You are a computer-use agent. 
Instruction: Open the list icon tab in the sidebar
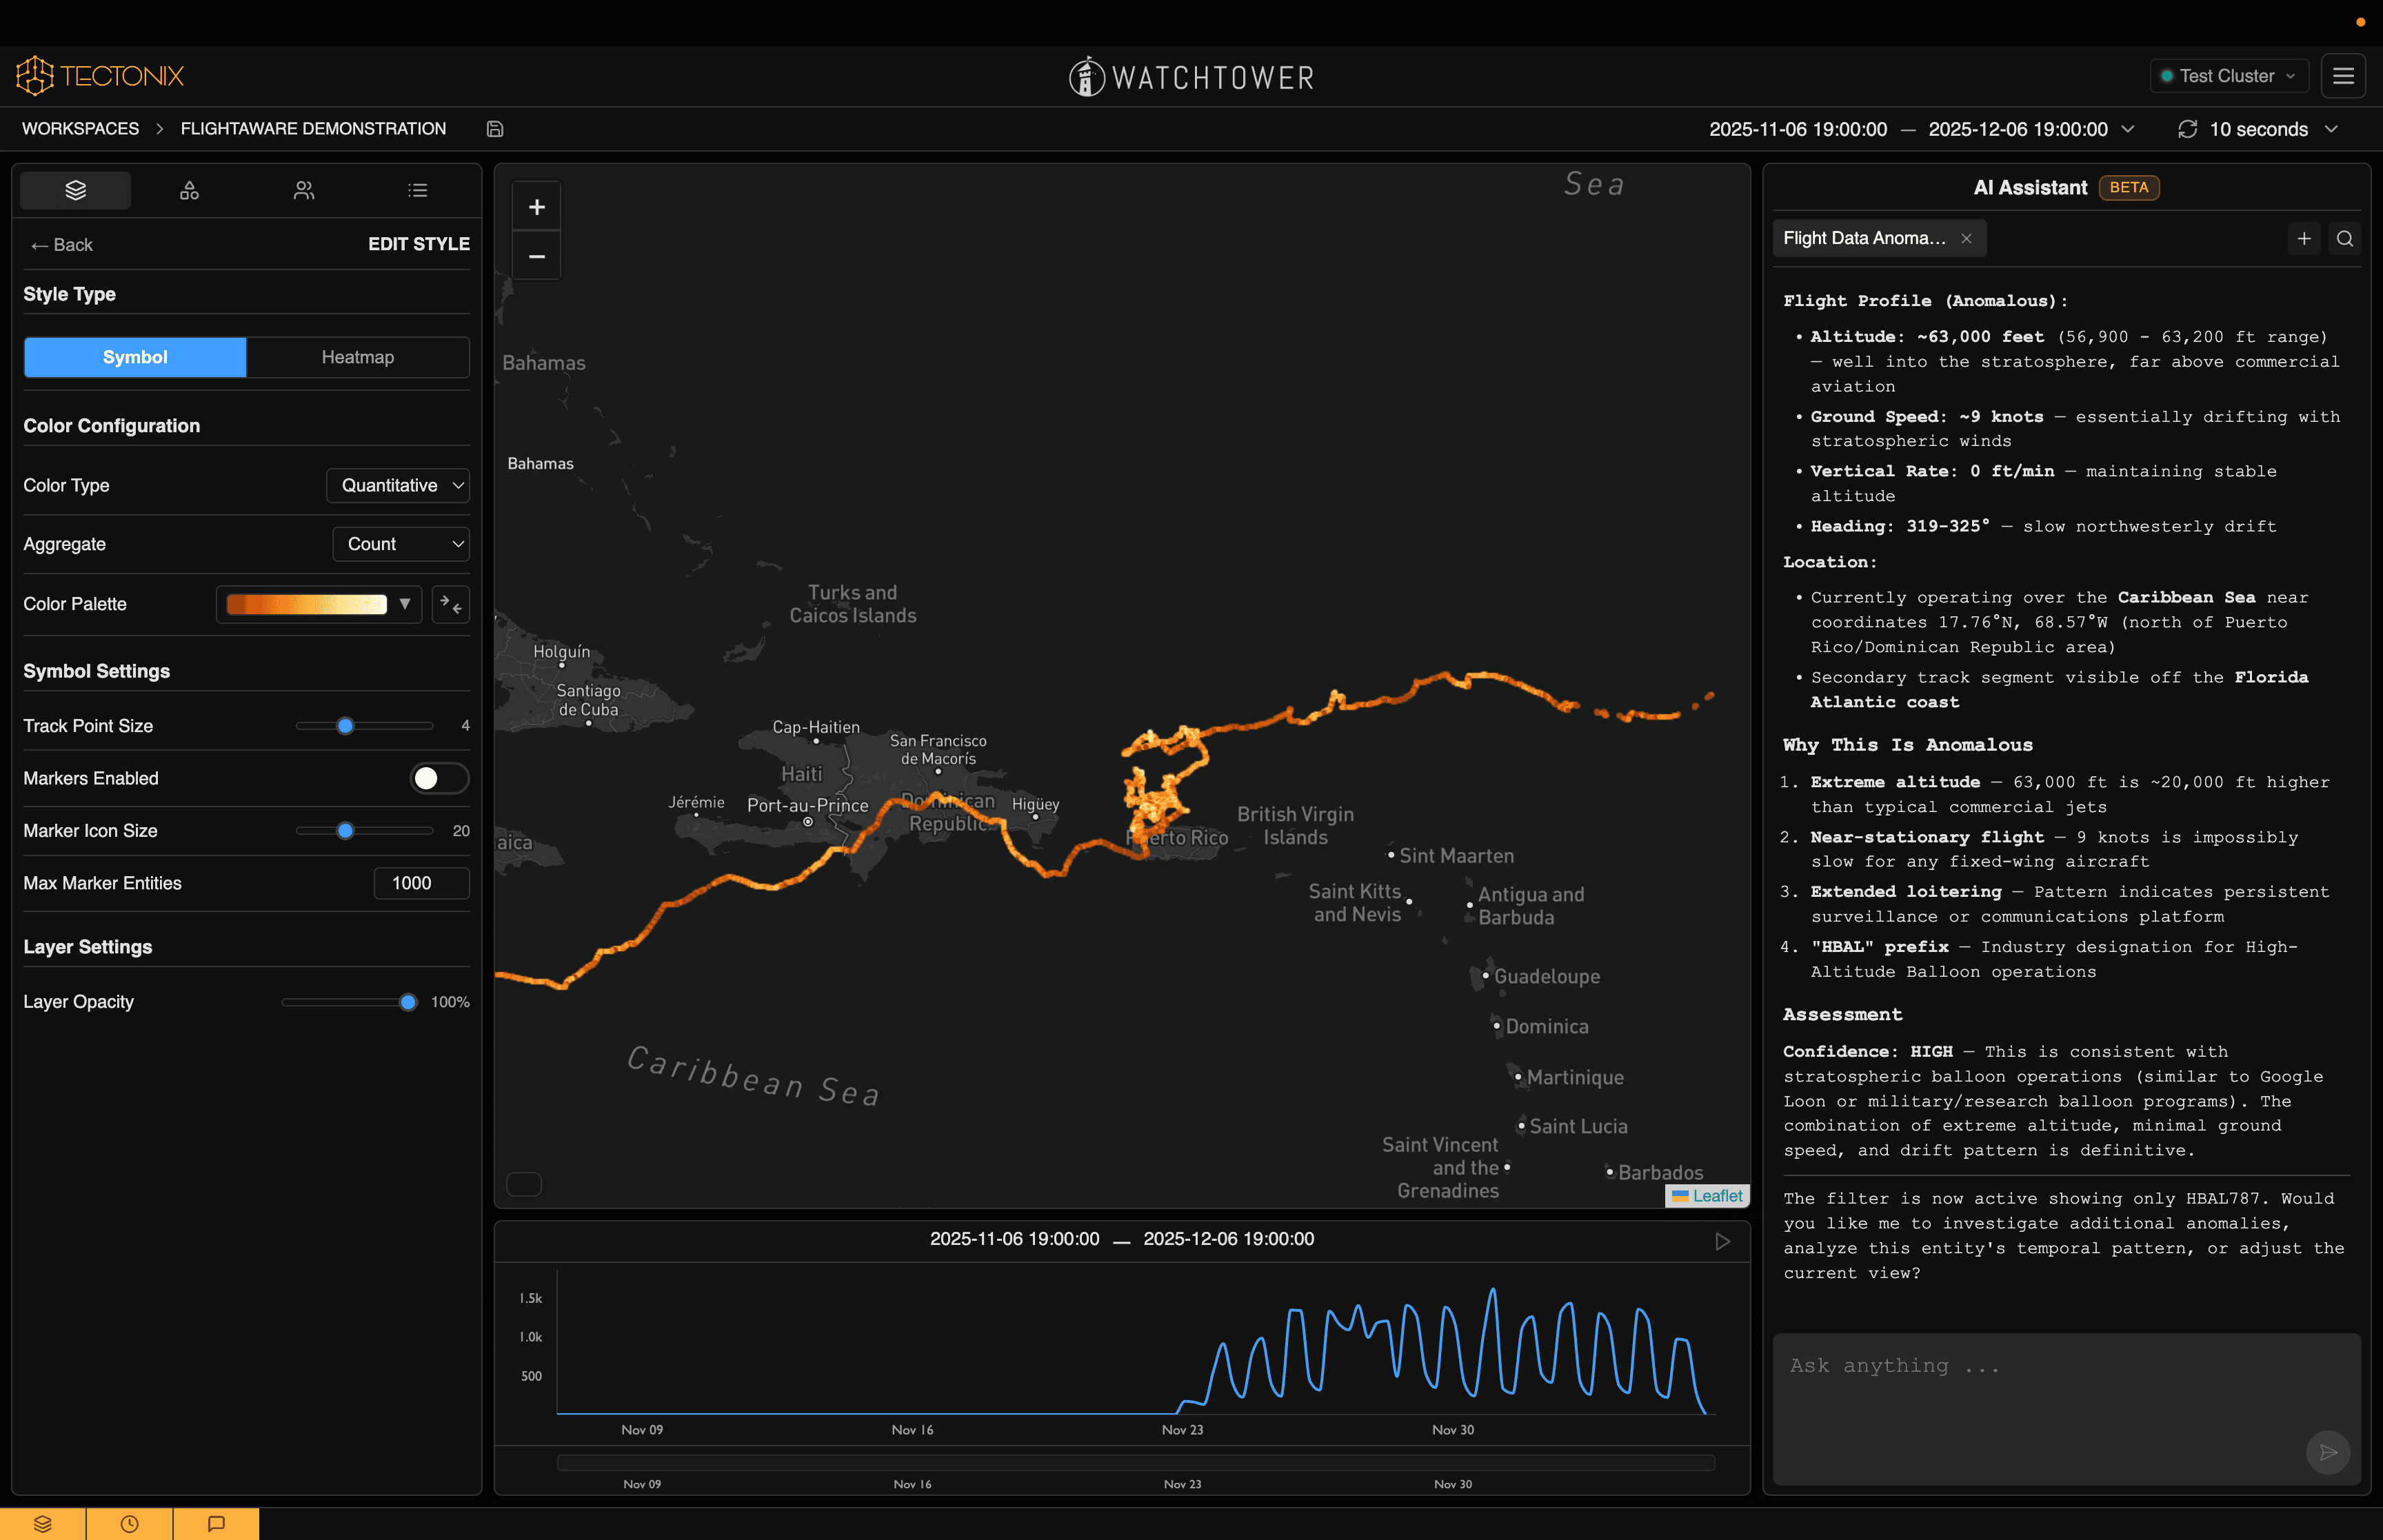coord(418,190)
